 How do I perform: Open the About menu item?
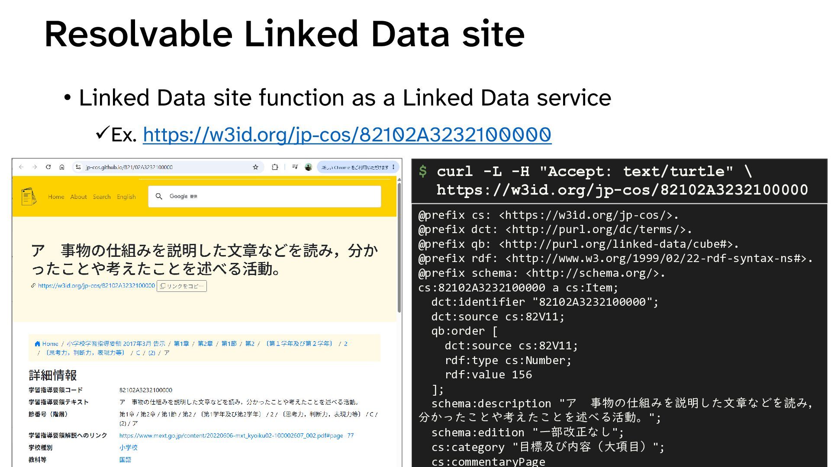(x=78, y=197)
